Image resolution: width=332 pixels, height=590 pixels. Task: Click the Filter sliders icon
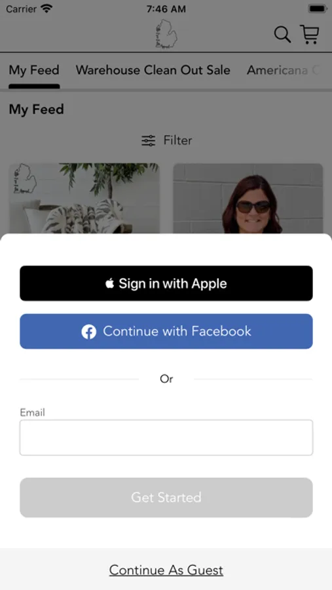click(x=148, y=140)
